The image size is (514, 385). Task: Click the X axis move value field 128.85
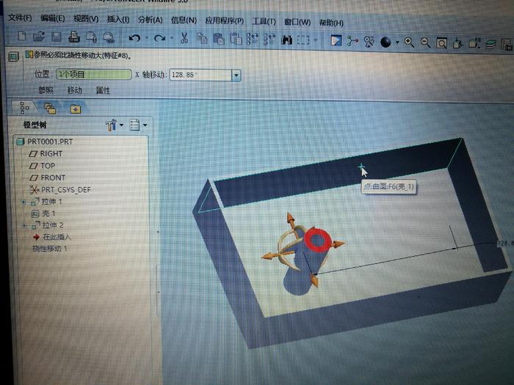201,76
